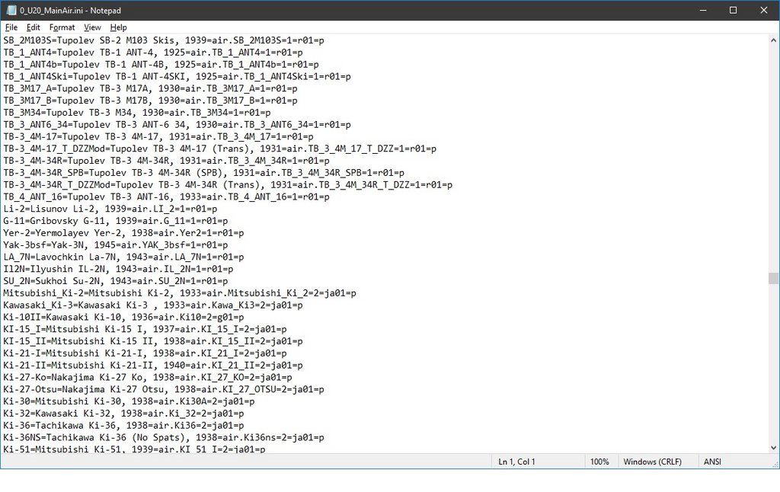This screenshot has width=780, height=492.
Task: Click the line TB_3M17_B=Tupolev TB-3 M17B
Action: (x=150, y=101)
